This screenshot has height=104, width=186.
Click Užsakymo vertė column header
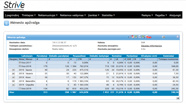149,56
